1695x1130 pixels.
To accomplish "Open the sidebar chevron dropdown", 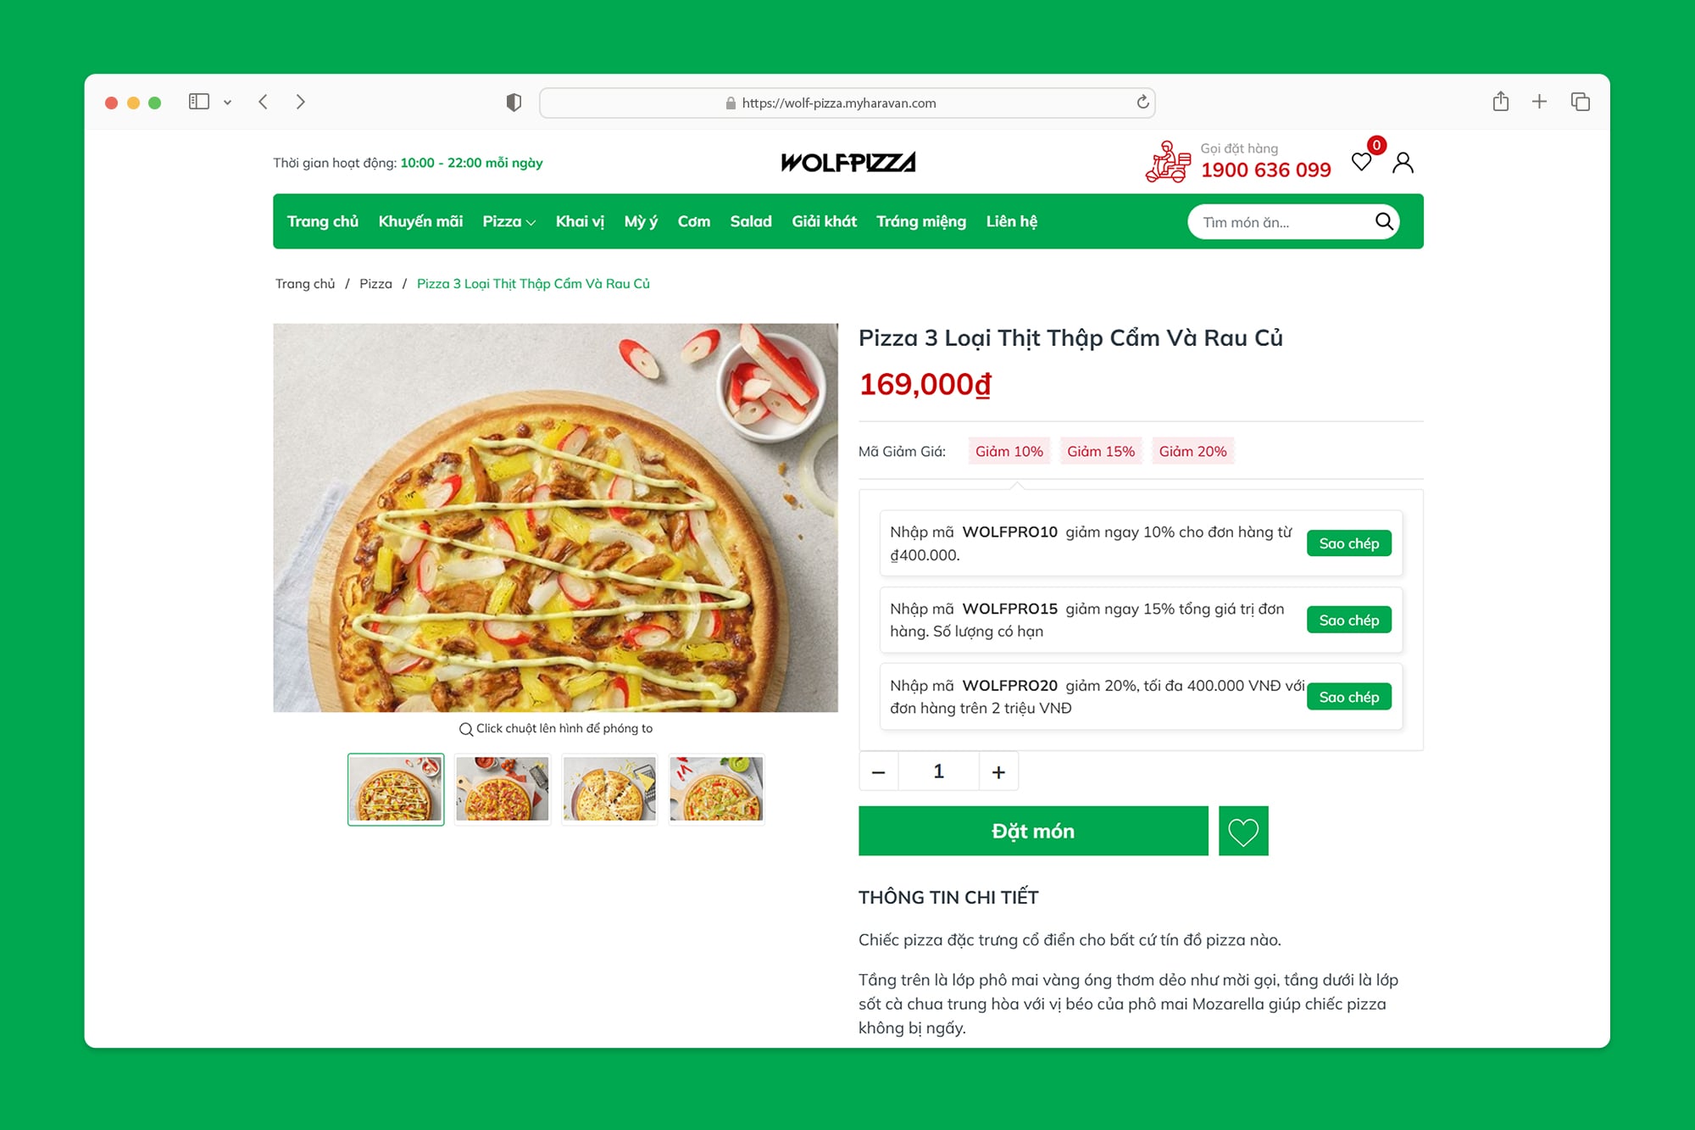I will point(225,102).
